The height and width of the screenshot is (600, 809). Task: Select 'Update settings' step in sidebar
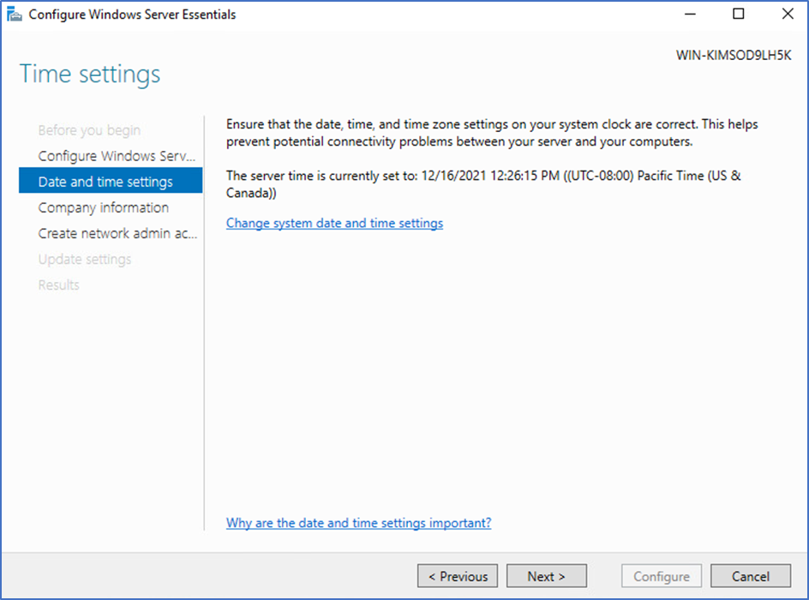point(85,259)
